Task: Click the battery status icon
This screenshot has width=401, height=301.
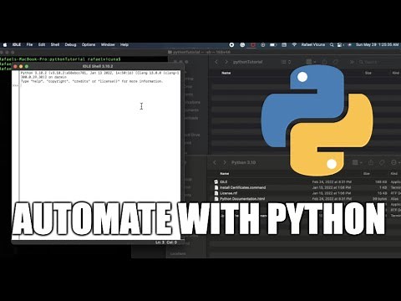Action: (273, 44)
